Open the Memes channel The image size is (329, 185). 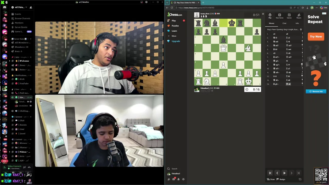click(x=22, y=143)
